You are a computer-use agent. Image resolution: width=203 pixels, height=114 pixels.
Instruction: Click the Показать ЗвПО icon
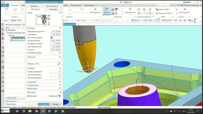(x=157, y=9)
